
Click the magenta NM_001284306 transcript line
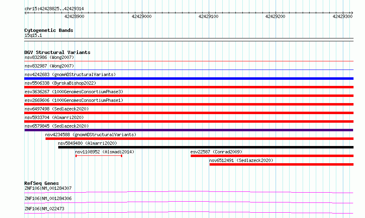tap(189, 202)
